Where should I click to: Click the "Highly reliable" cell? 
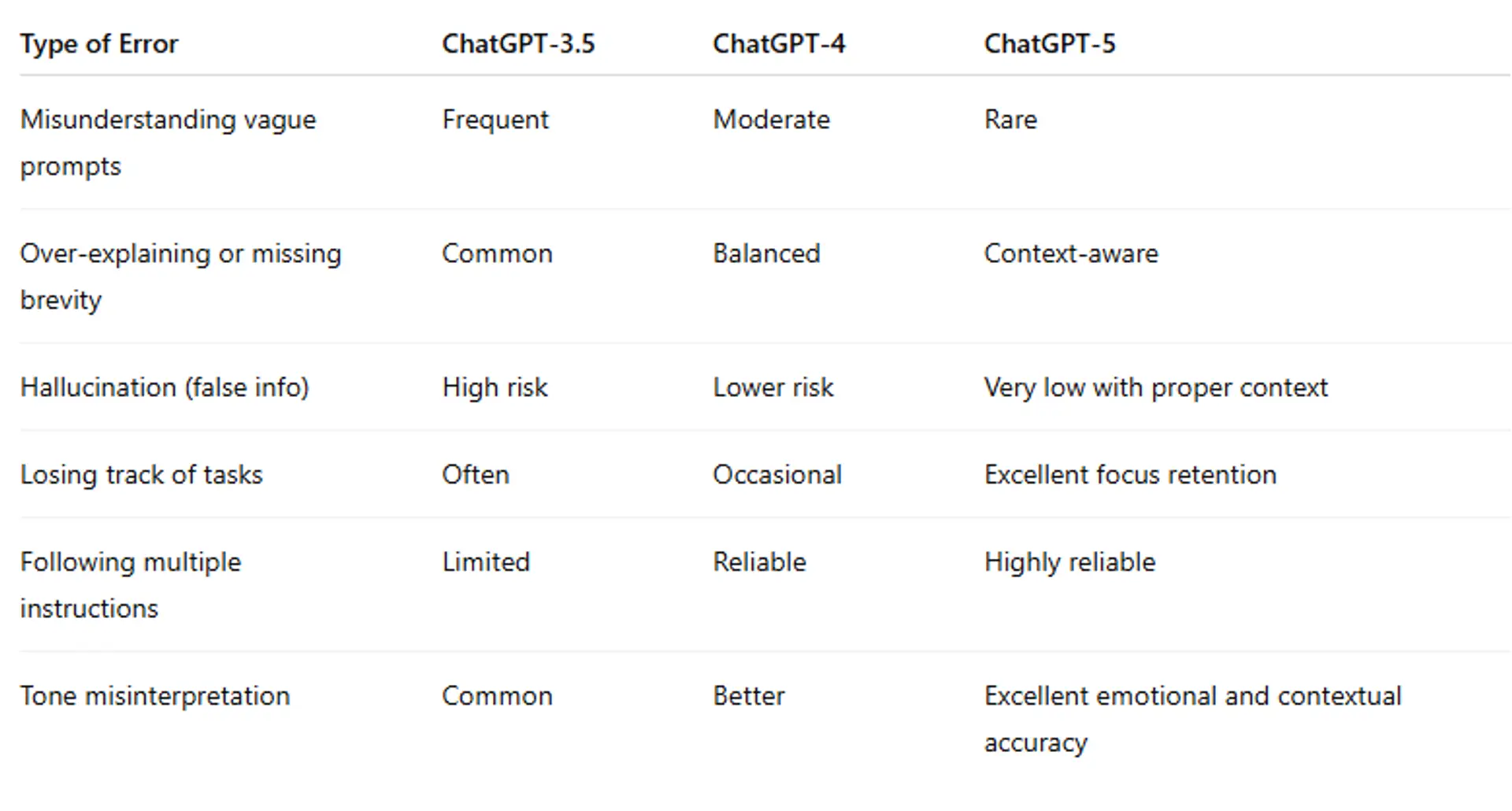(1069, 562)
